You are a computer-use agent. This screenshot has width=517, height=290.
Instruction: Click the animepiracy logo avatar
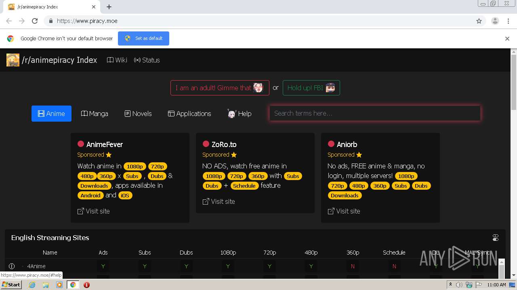[13, 60]
